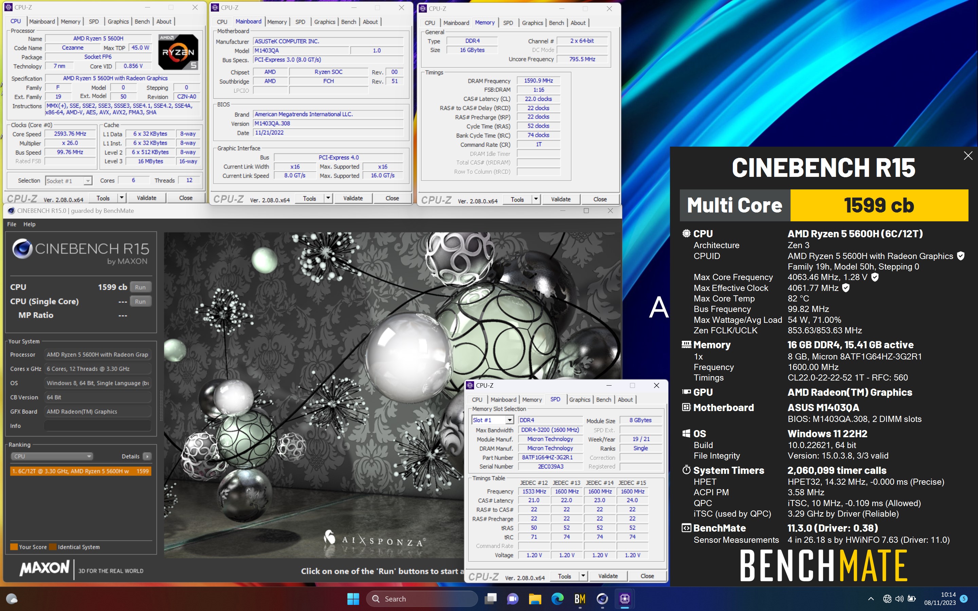
Task: Click the BenchMate GPU section icon
Action: click(686, 392)
